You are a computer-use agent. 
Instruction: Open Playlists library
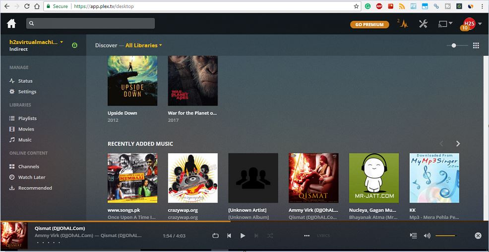pyautogui.click(x=23, y=118)
